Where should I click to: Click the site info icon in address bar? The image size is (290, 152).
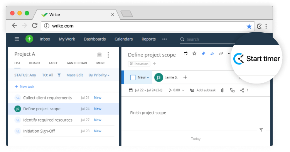pyautogui.click(x=47, y=26)
